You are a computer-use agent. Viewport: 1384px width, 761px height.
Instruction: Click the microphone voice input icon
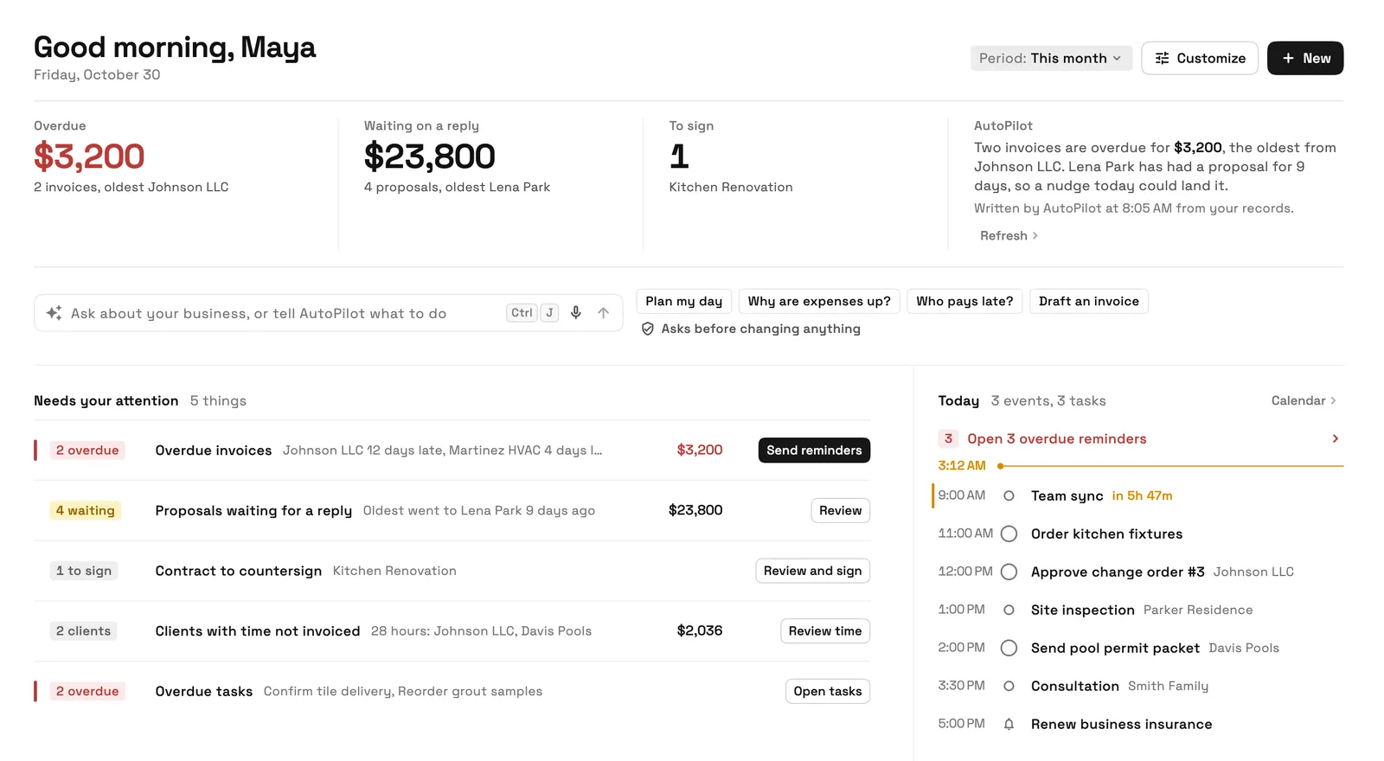pos(576,313)
